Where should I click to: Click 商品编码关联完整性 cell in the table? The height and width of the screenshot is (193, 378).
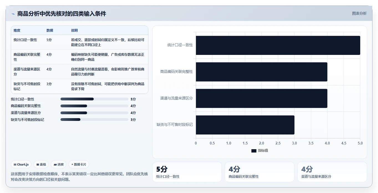click(x=27, y=57)
